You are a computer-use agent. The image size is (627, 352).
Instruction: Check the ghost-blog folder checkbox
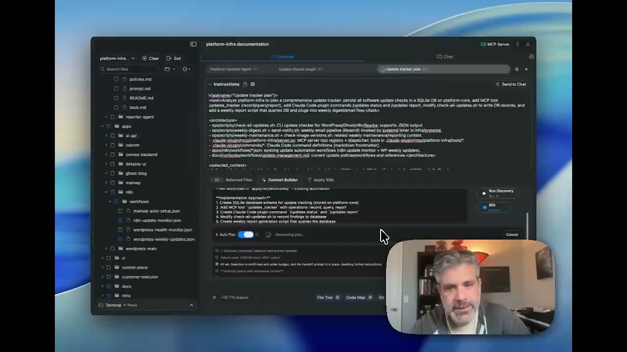tap(113, 173)
